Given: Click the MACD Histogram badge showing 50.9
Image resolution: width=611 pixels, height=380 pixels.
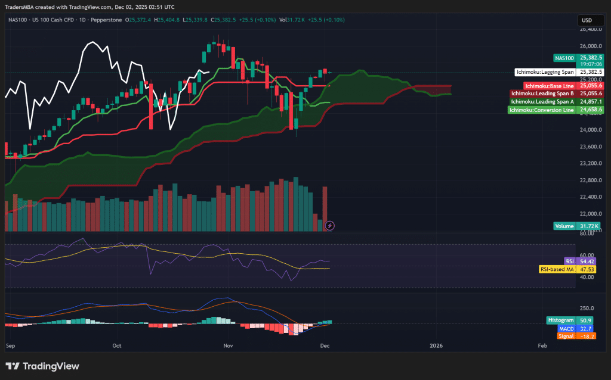Looking at the screenshot, I should click(561, 320).
